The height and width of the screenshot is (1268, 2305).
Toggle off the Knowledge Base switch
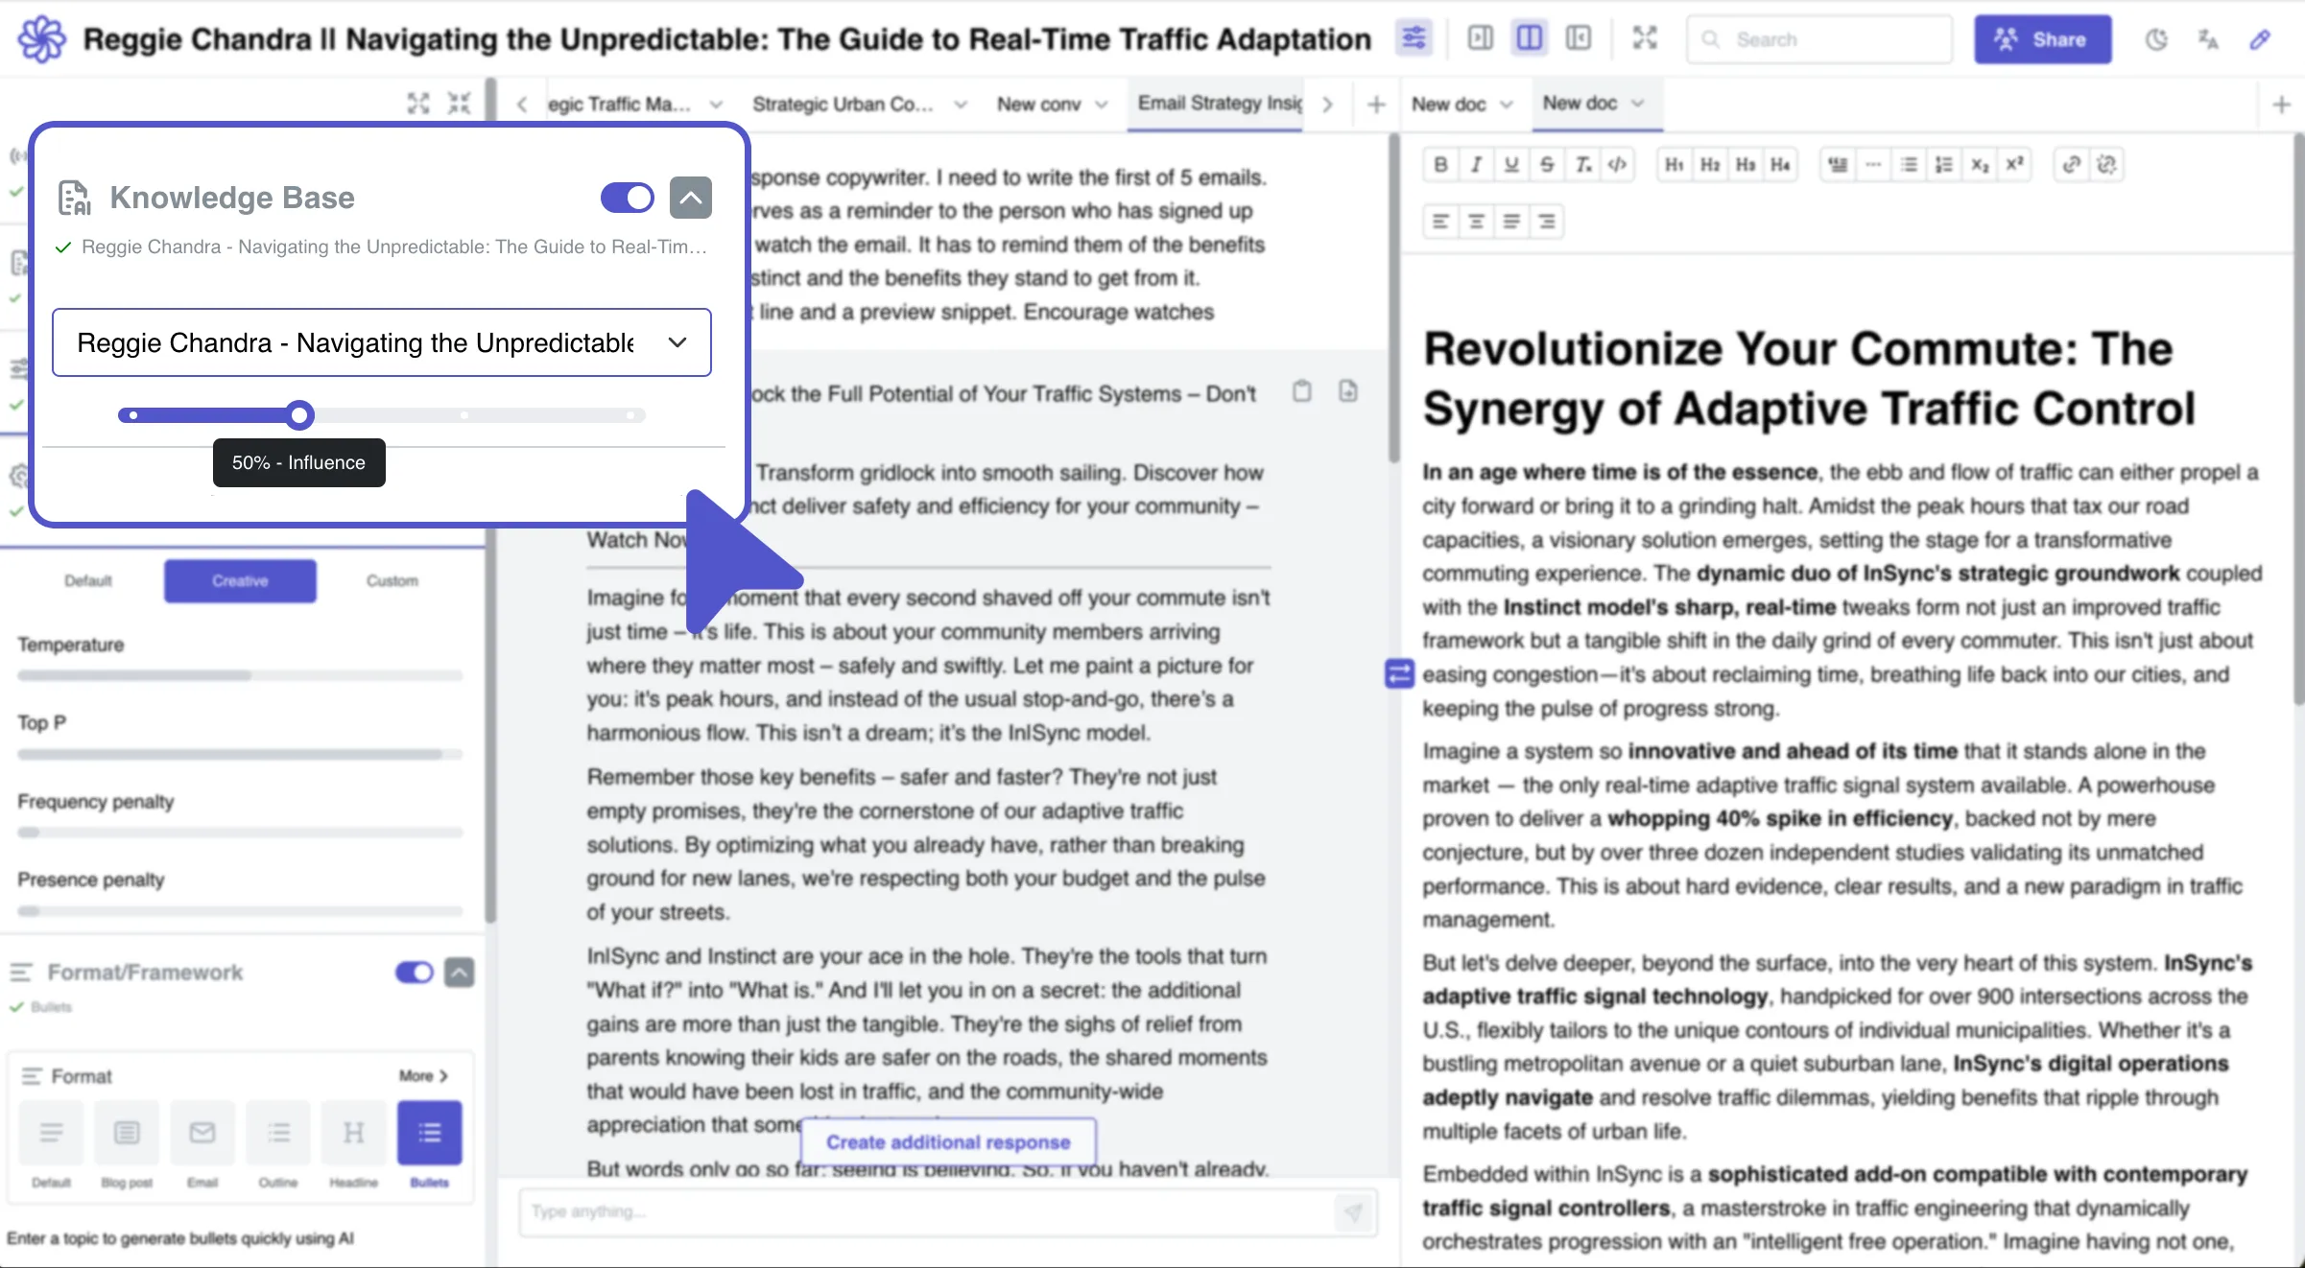click(627, 198)
